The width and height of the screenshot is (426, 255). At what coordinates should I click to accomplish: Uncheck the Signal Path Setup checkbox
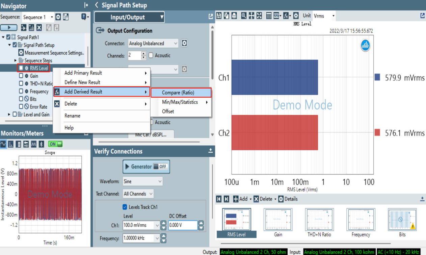click(15, 45)
